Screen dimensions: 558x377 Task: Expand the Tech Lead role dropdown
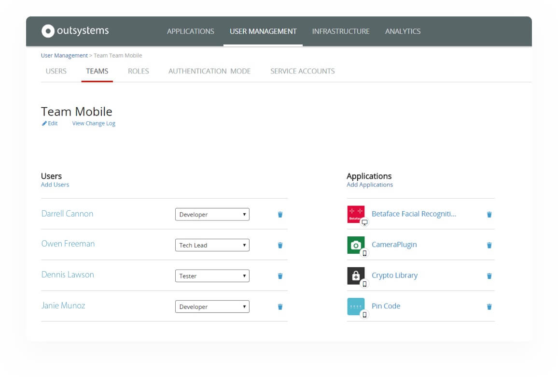(212, 246)
